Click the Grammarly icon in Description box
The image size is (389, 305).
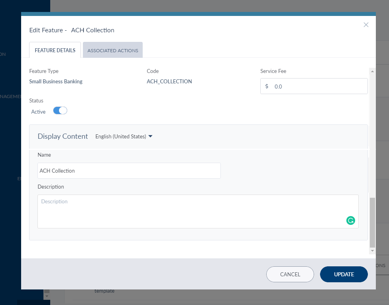click(351, 220)
